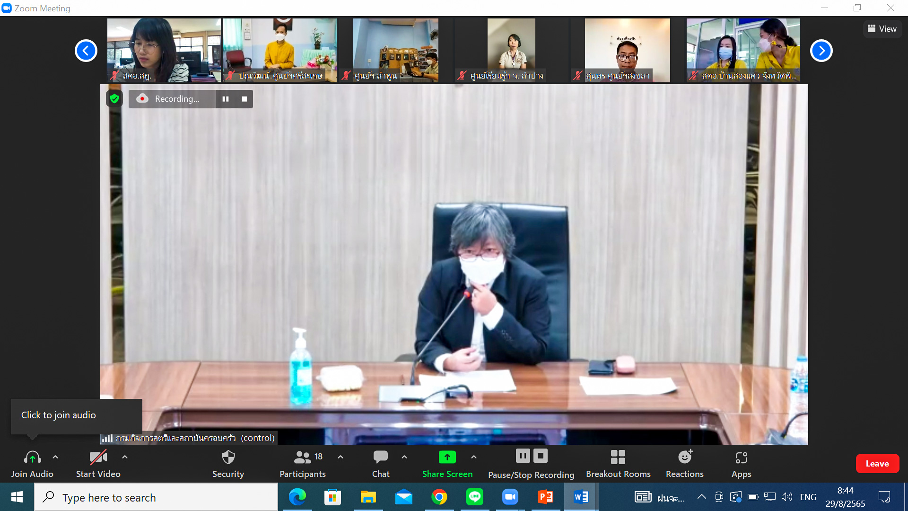Select the ศูนย์ฯ ลำพูน participant thumbnail
This screenshot has height=511, width=908.
396,50
